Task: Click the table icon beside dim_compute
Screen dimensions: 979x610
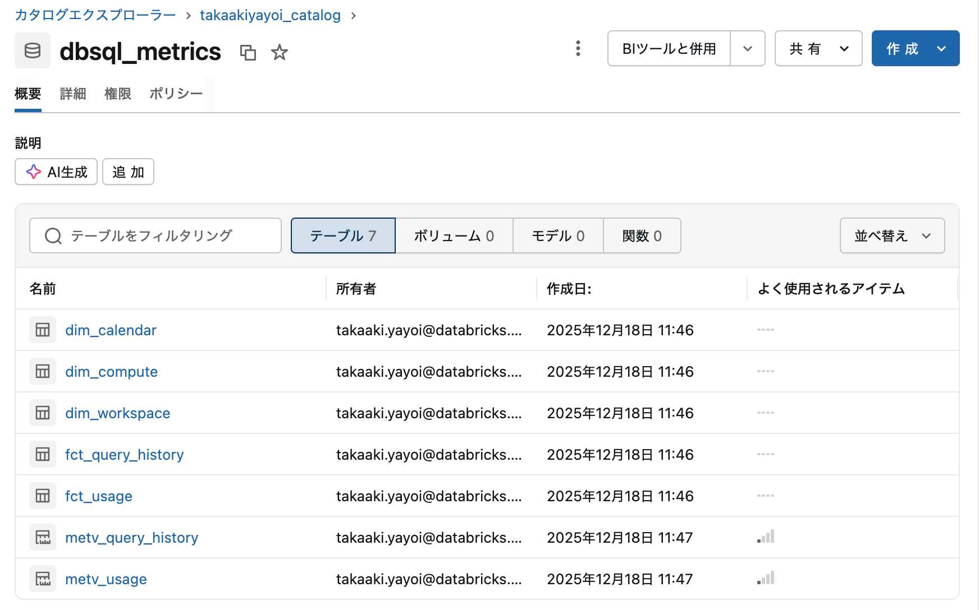Action: (42, 371)
